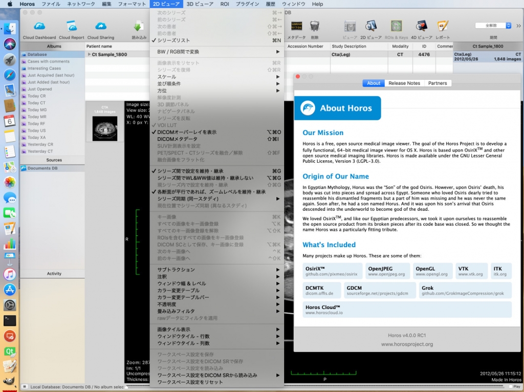Viewport: 524px width, 392px height.
Task: Expand the 並び順条件 submenu
Action: 217,83
